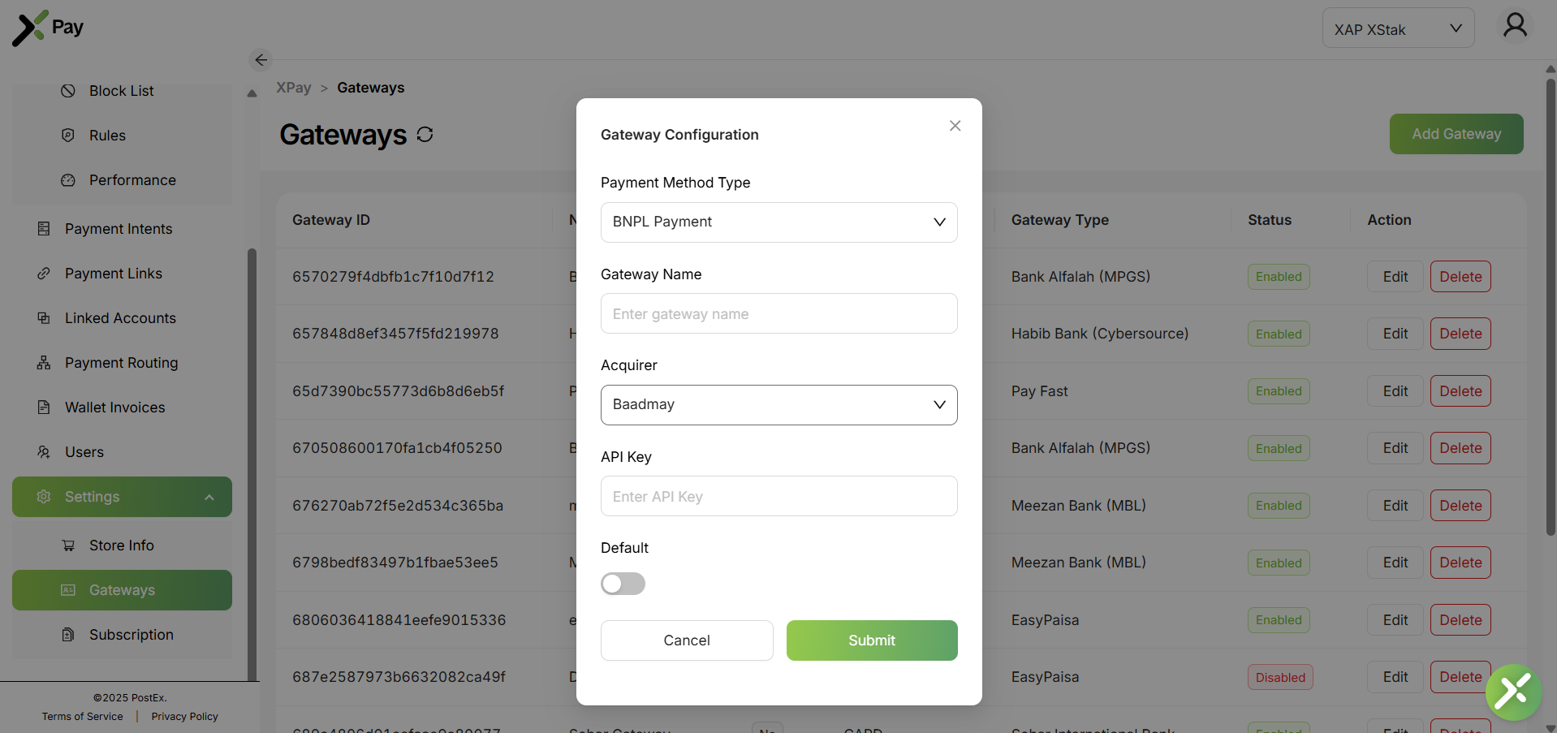This screenshot has height=733, width=1557.
Task: Click the user profile icon
Action: pyautogui.click(x=1514, y=26)
